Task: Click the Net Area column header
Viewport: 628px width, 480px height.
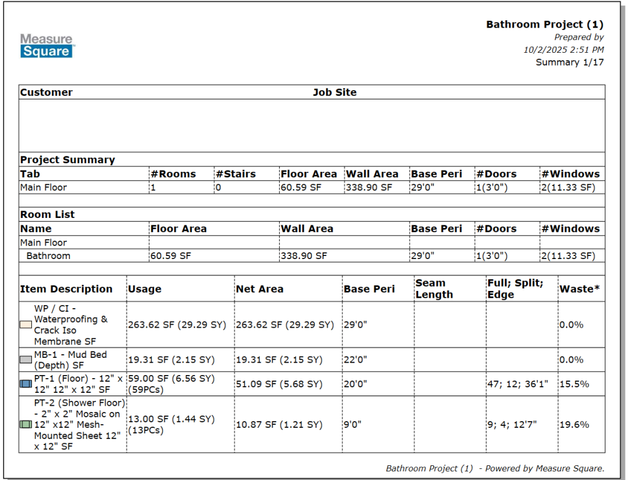Action: click(x=259, y=289)
